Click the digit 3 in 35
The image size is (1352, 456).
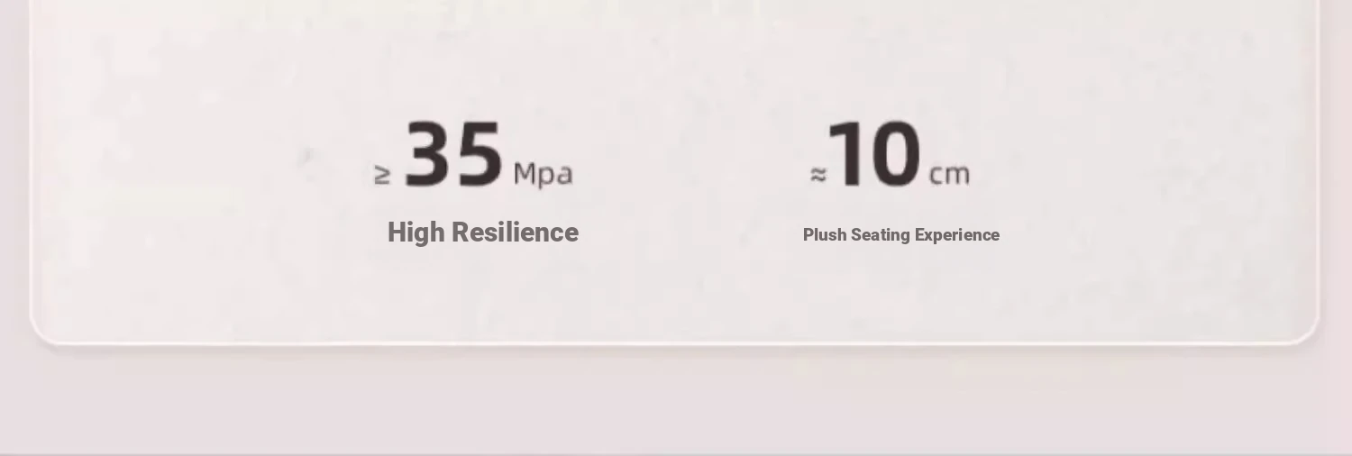(x=427, y=155)
